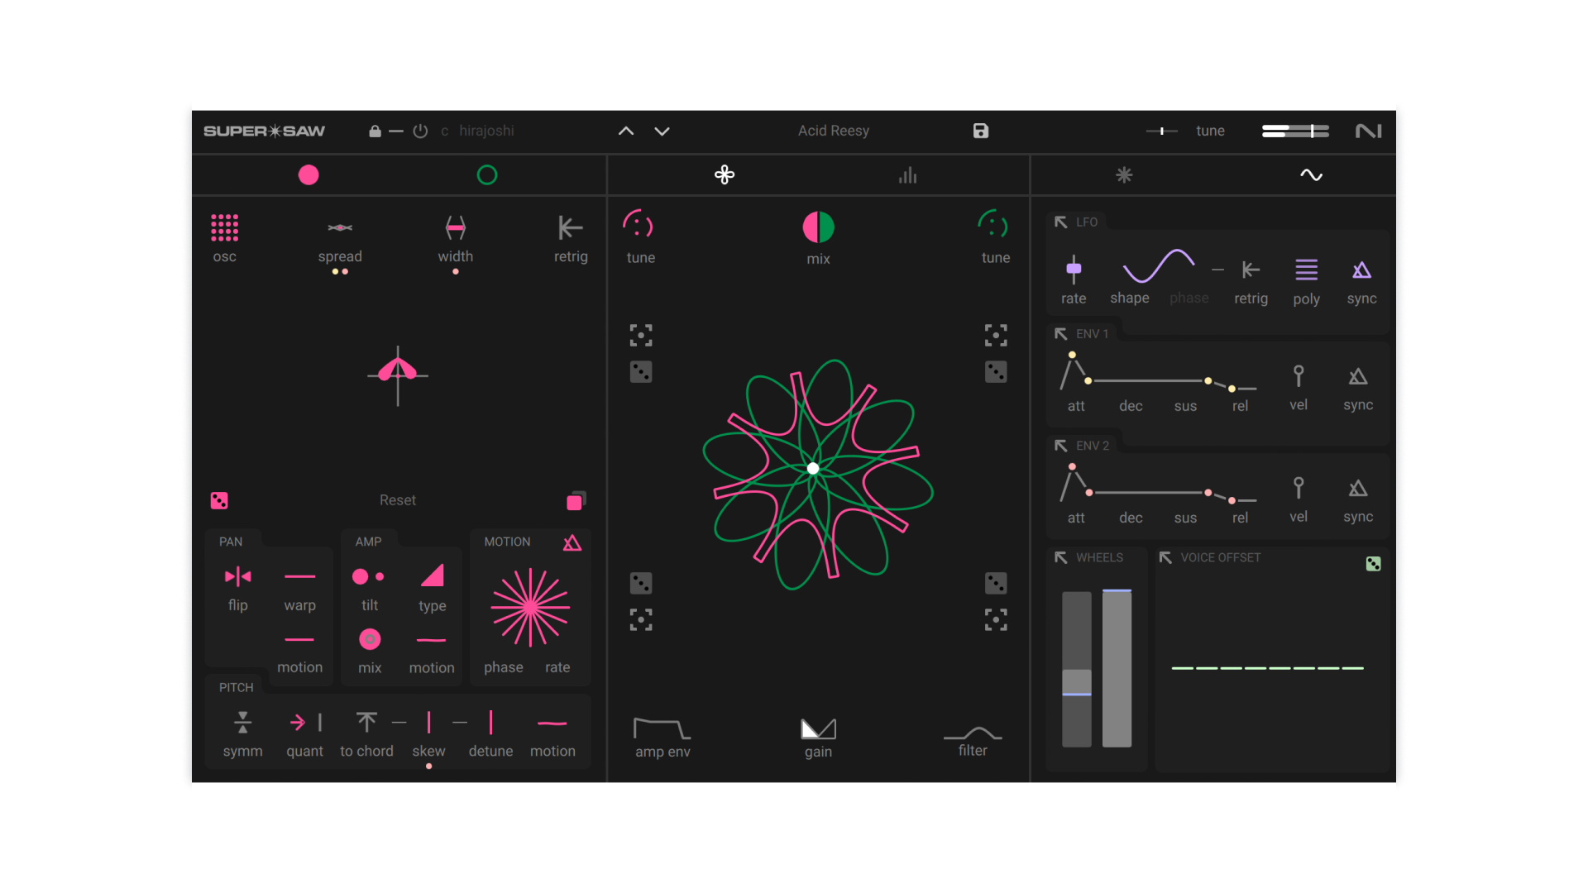Image resolution: width=1588 pixels, height=893 pixels.
Task: Expand the ENV 1 section arrow
Action: [x=1061, y=334]
